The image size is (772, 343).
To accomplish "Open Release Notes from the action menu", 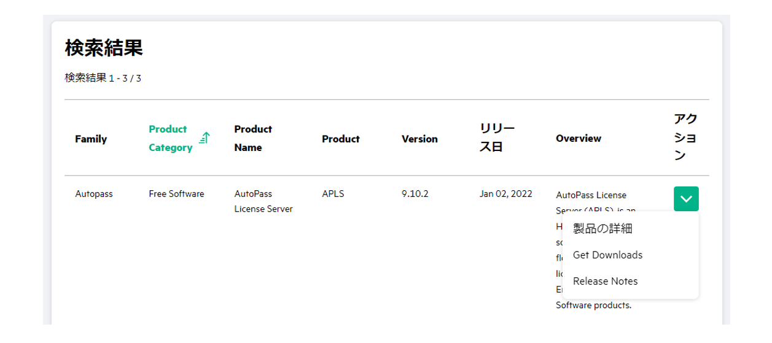I will [605, 281].
